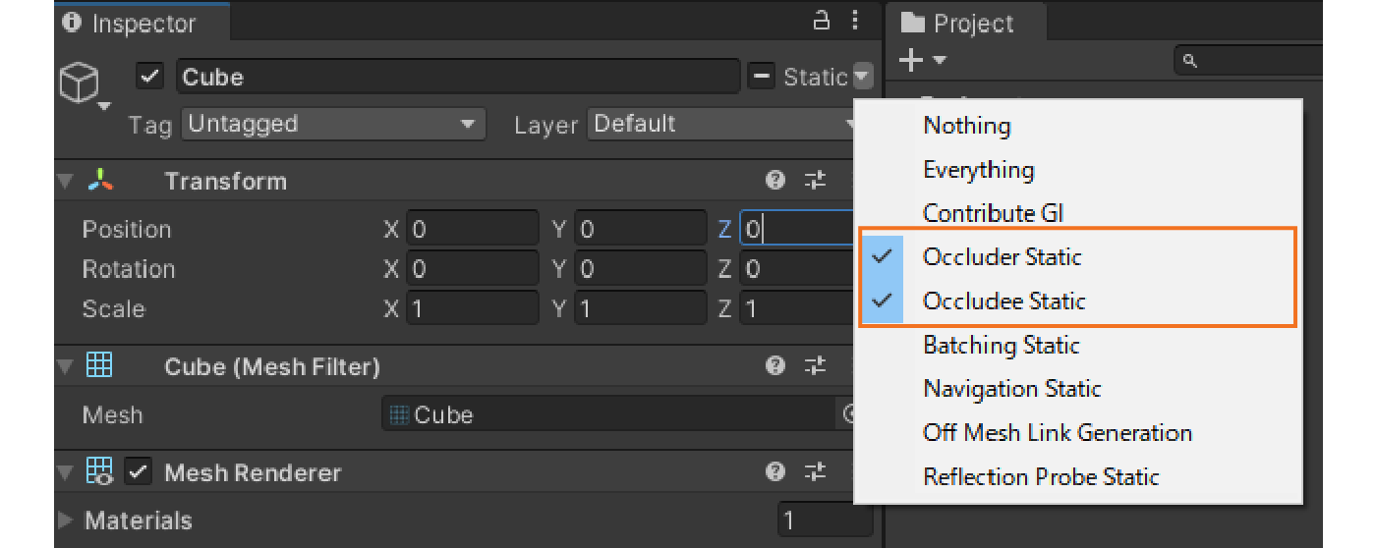Click the Cube name text field

click(x=457, y=77)
